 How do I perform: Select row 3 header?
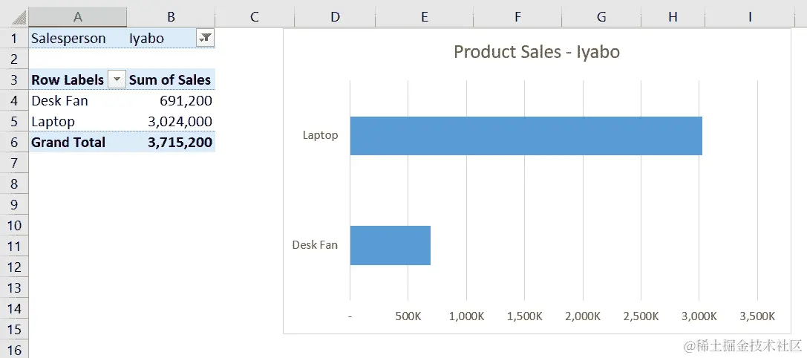click(x=14, y=79)
